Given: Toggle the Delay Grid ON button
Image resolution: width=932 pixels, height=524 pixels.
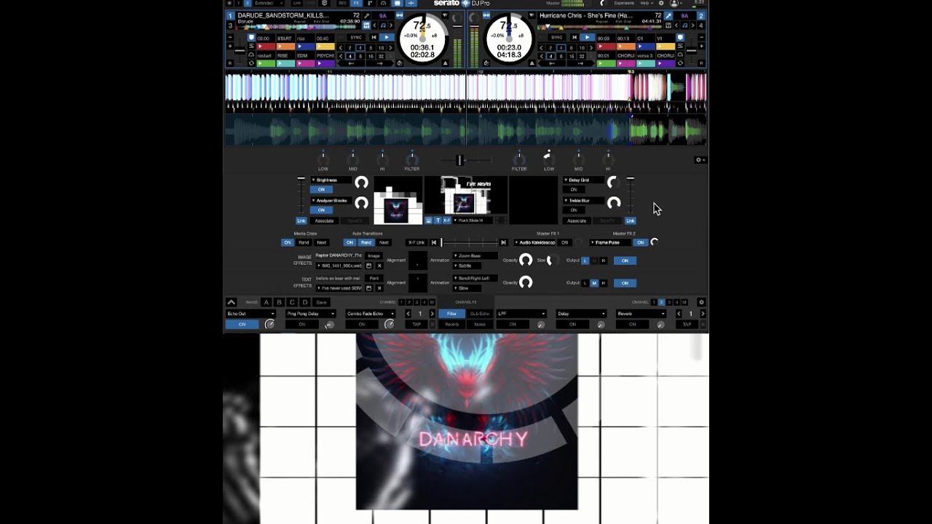Looking at the screenshot, I should [x=574, y=189].
